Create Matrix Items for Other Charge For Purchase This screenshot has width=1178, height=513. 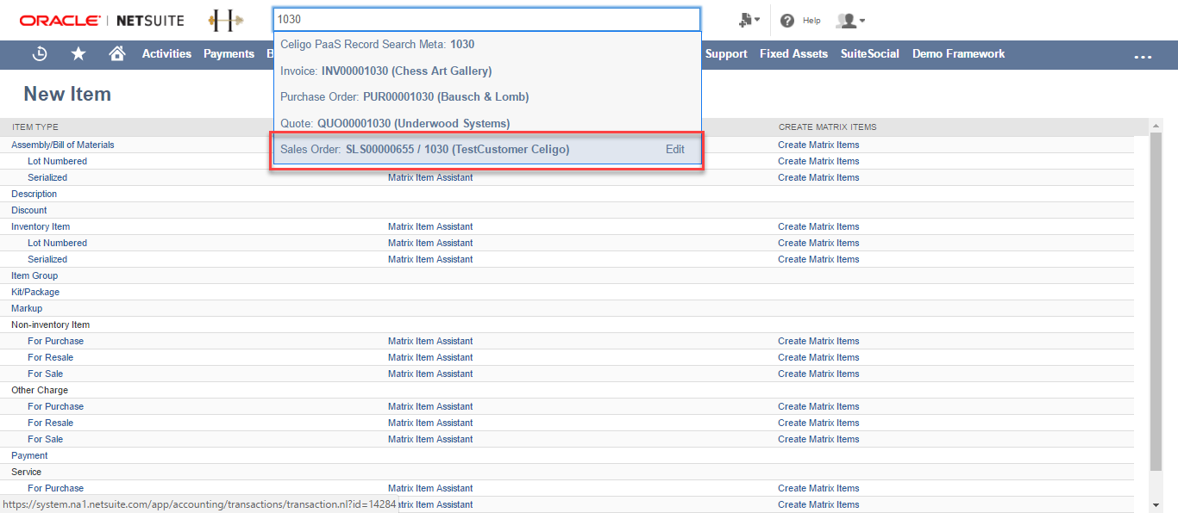pos(818,406)
